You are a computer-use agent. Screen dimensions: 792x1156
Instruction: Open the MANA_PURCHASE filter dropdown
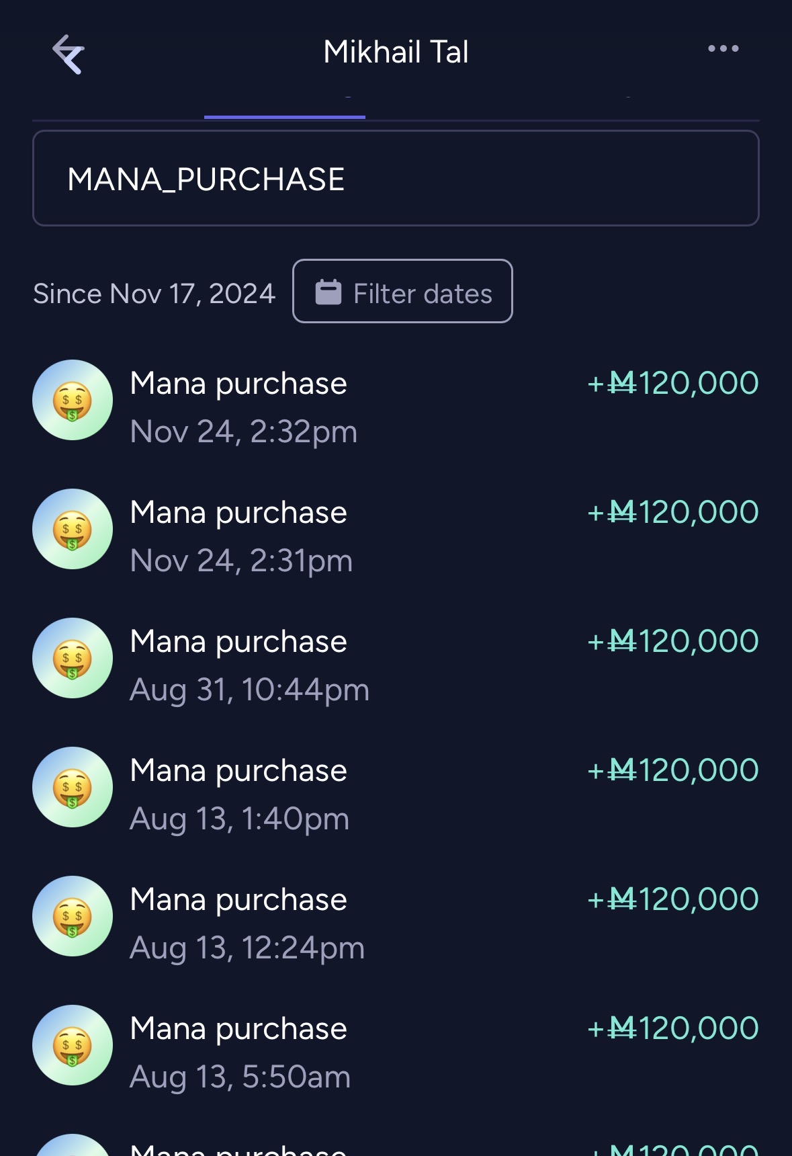396,179
